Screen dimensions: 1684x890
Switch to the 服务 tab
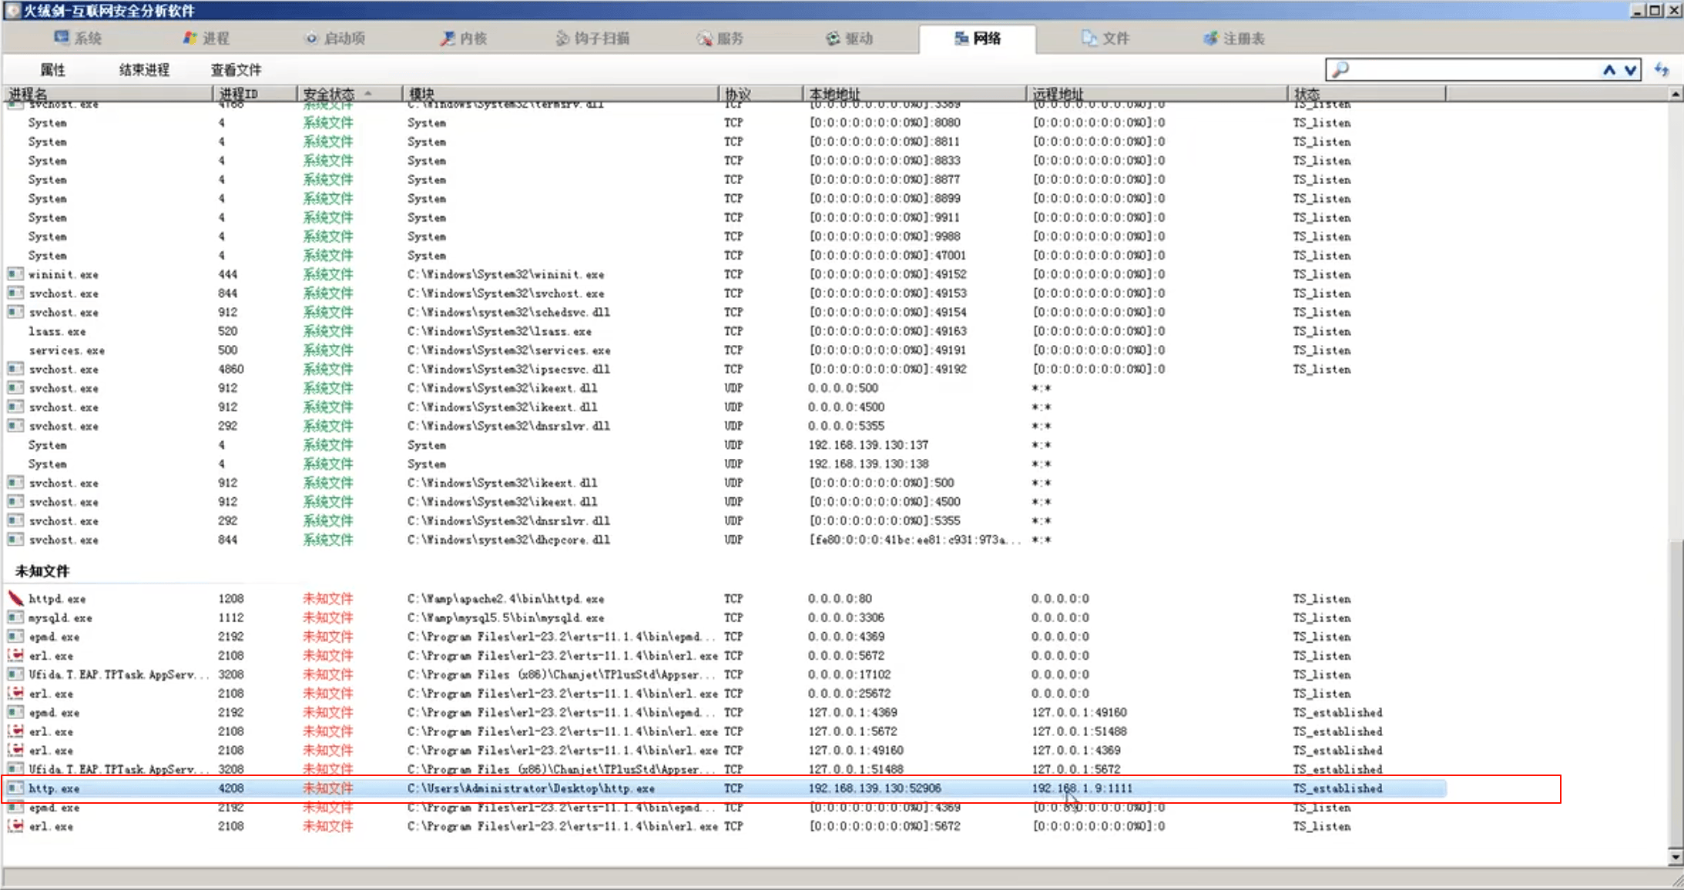[x=720, y=38]
